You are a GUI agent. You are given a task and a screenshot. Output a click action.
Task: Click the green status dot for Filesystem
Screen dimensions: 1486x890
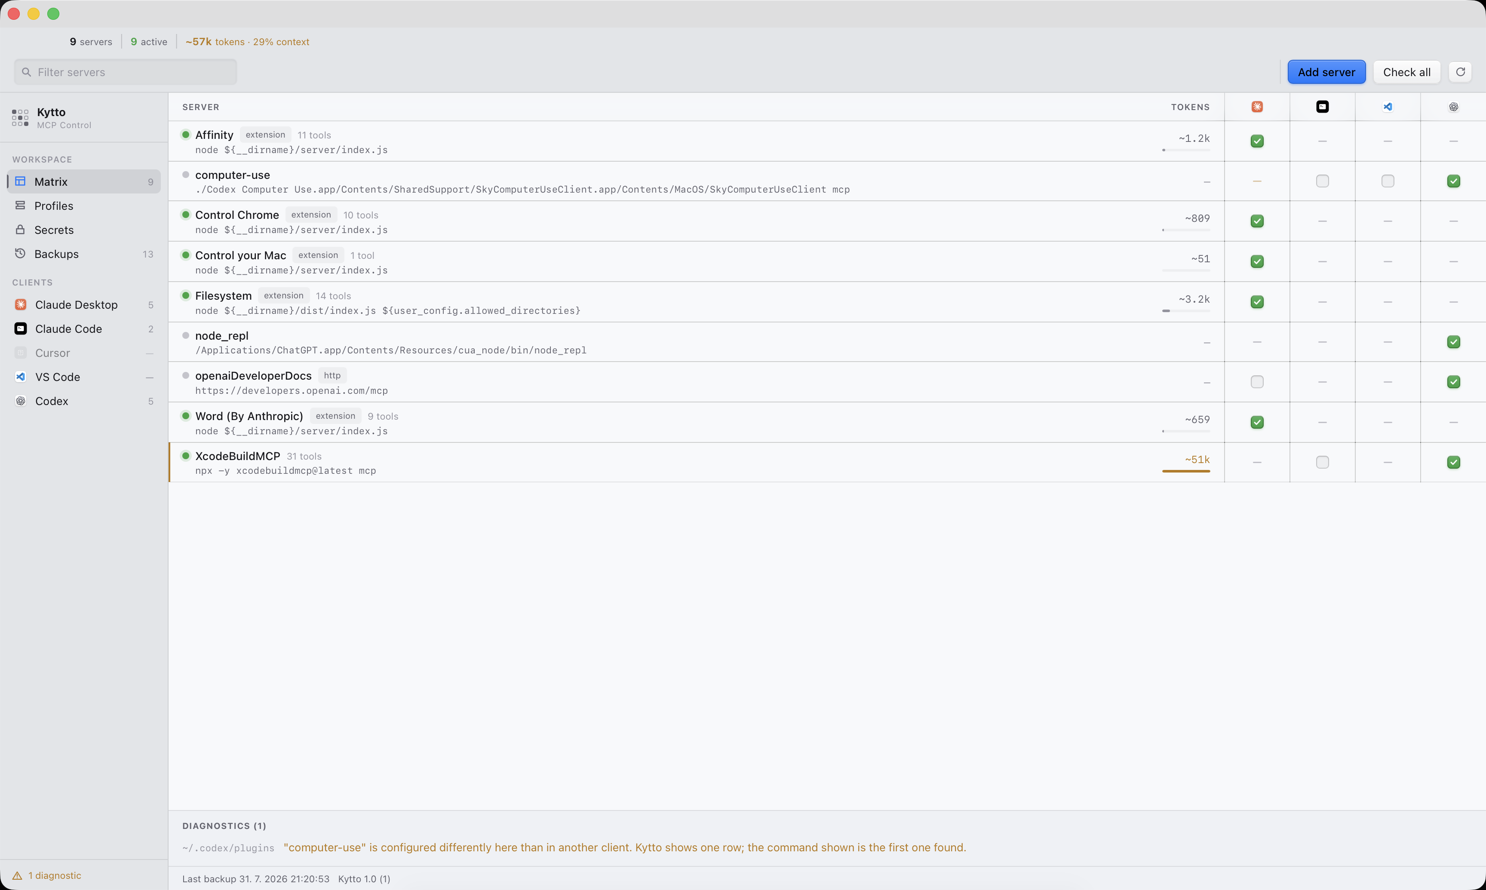pos(186,295)
